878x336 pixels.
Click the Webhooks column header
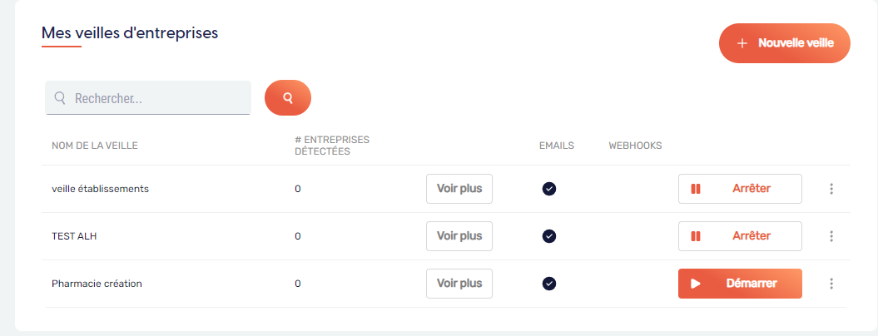pyautogui.click(x=635, y=146)
